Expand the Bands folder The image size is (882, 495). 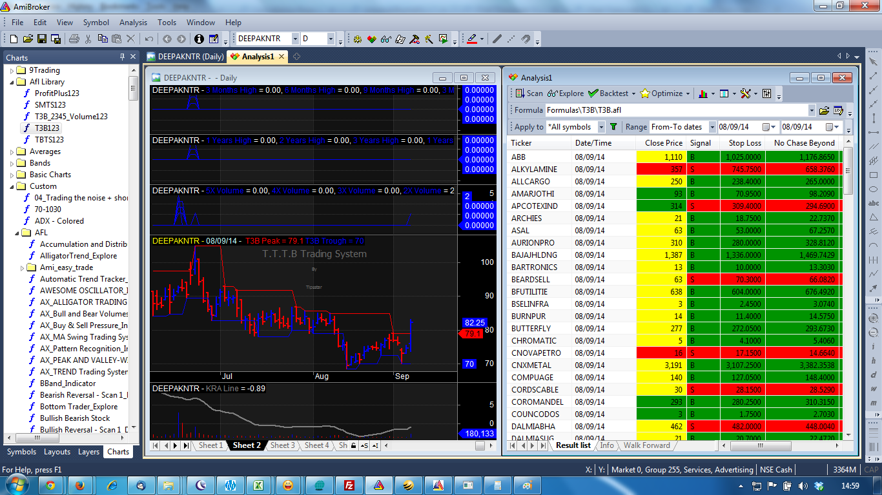click(x=12, y=163)
